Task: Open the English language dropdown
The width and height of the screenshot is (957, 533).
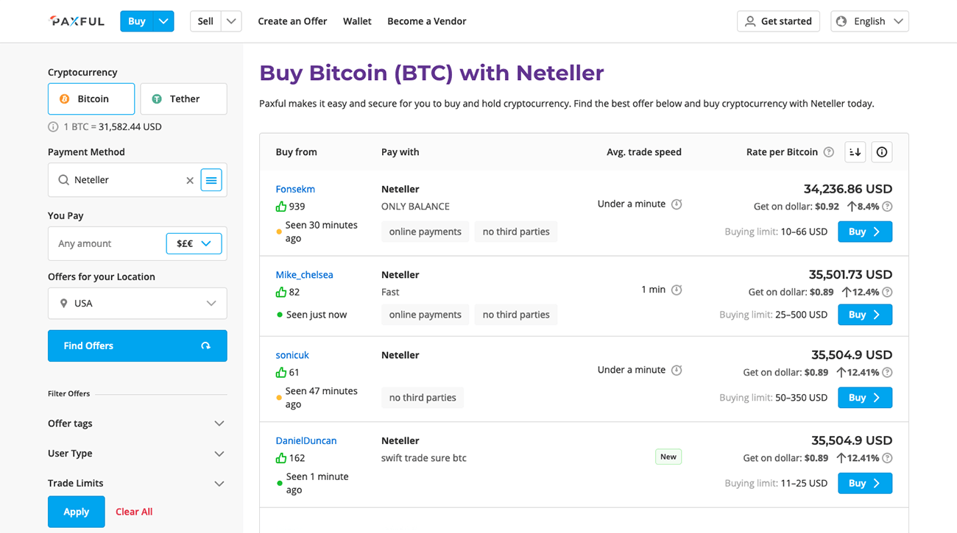Action: click(869, 21)
